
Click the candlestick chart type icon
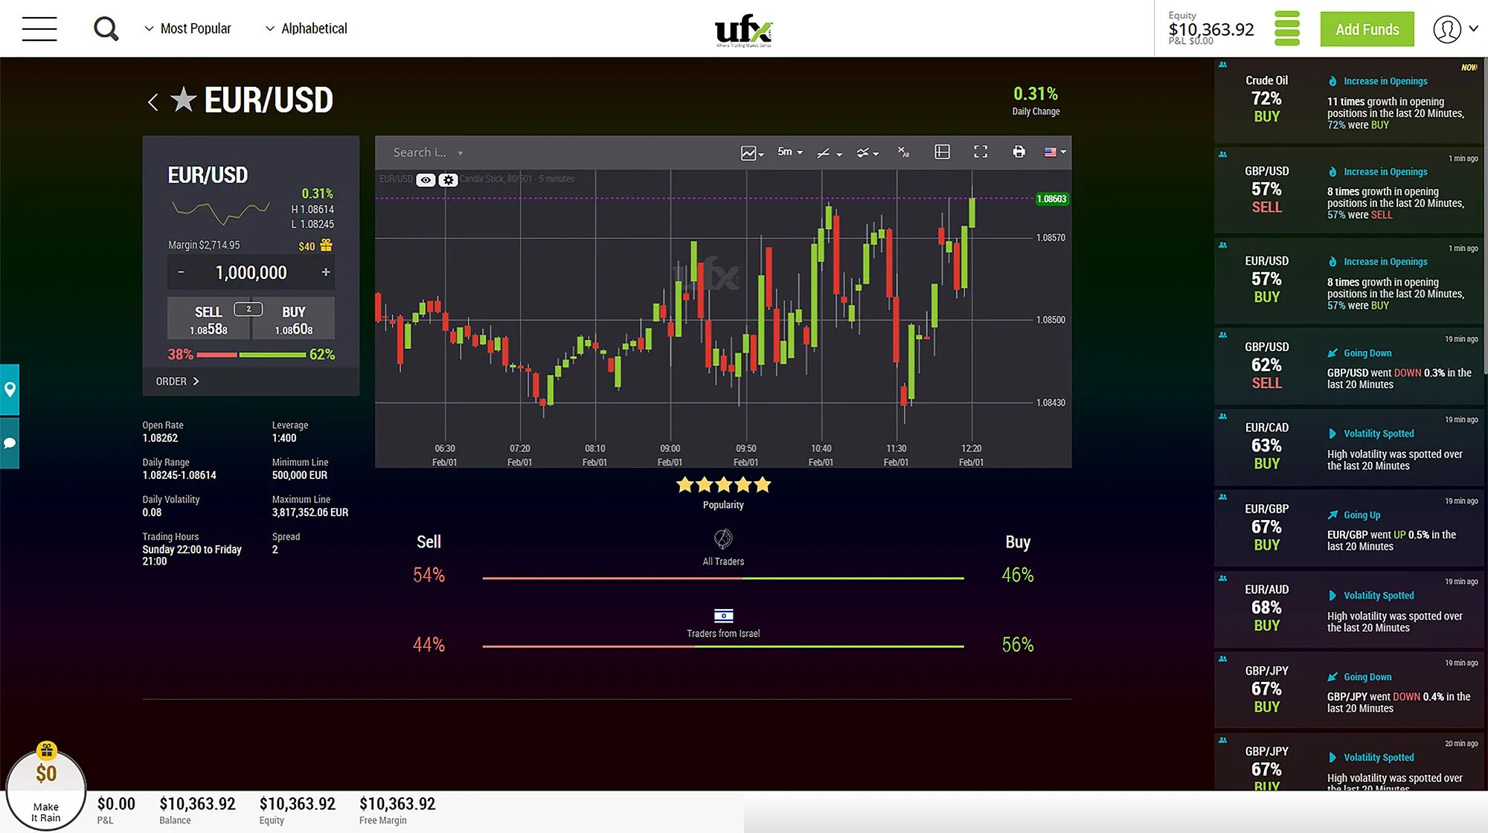750,151
